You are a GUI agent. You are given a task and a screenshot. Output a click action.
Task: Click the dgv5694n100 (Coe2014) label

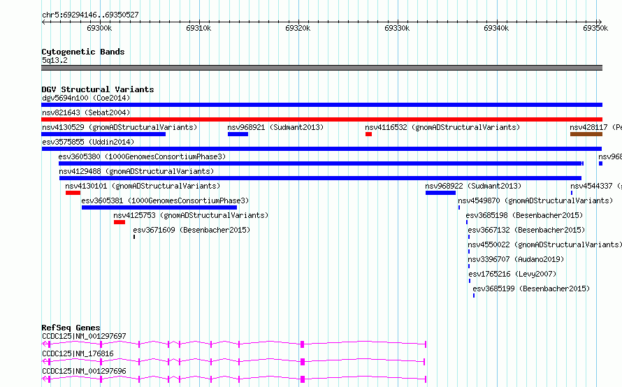click(86, 98)
